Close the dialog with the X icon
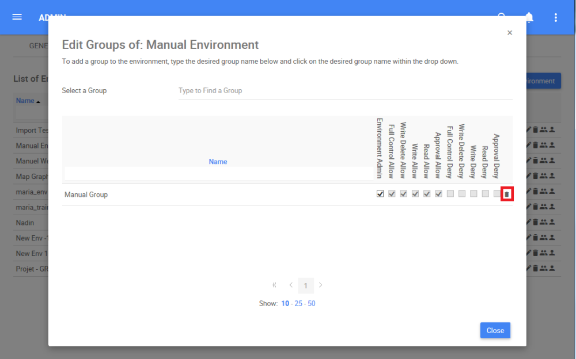Image resolution: width=576 pixels, height=359 pixels. (x=510, y=33)
